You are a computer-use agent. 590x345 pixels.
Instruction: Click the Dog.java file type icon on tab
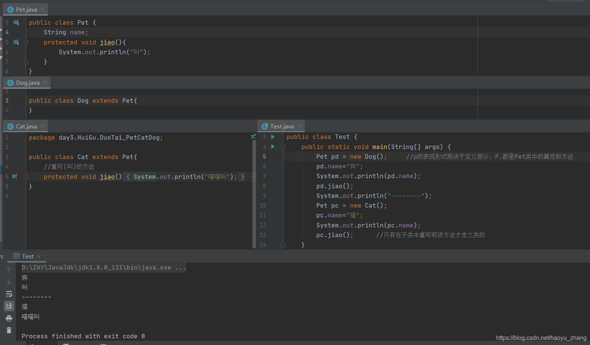point(10,83)
